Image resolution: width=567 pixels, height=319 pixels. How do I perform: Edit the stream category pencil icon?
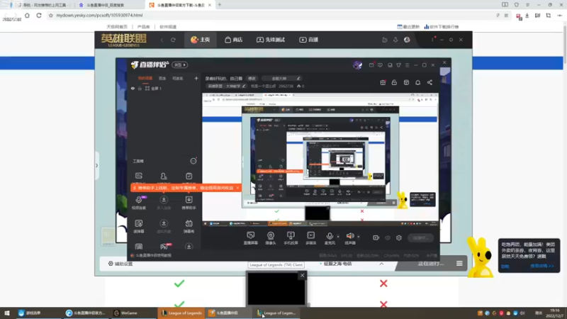tap(244, 86)
